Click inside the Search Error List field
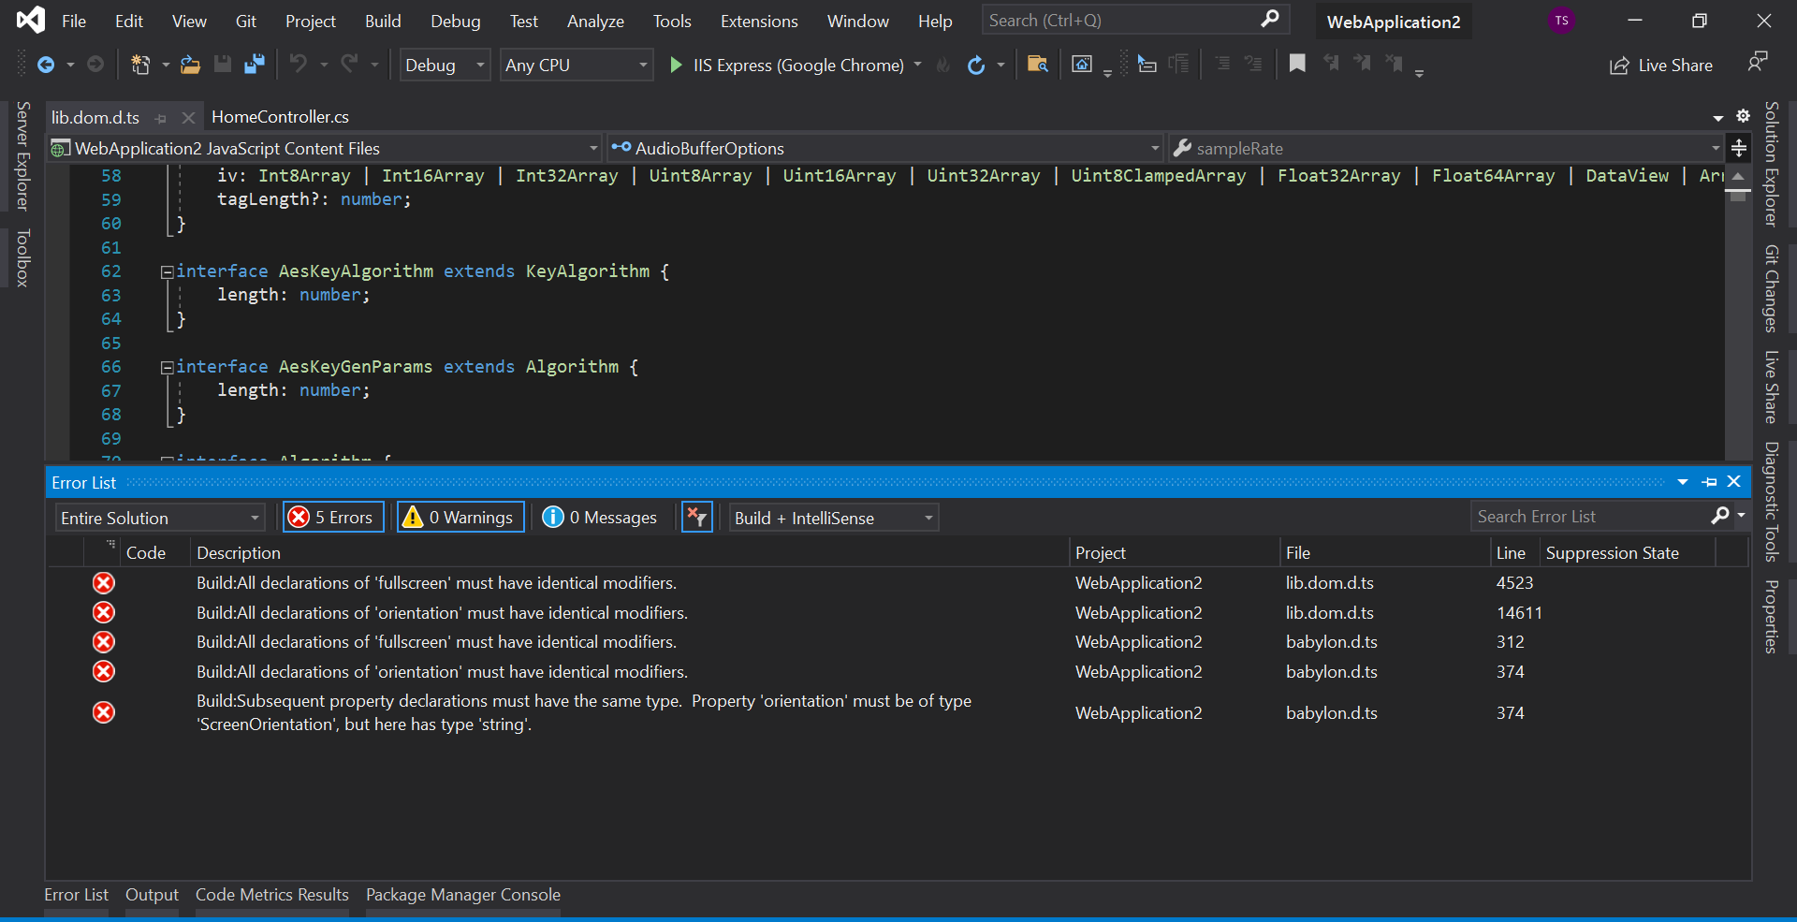Image resolution: width=1797 pixels, height=922 pixels. tap(1591, 516)
